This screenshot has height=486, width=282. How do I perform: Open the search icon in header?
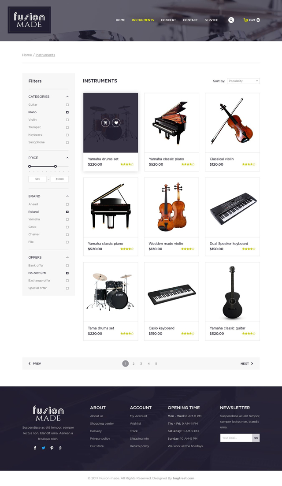point(231,20)
